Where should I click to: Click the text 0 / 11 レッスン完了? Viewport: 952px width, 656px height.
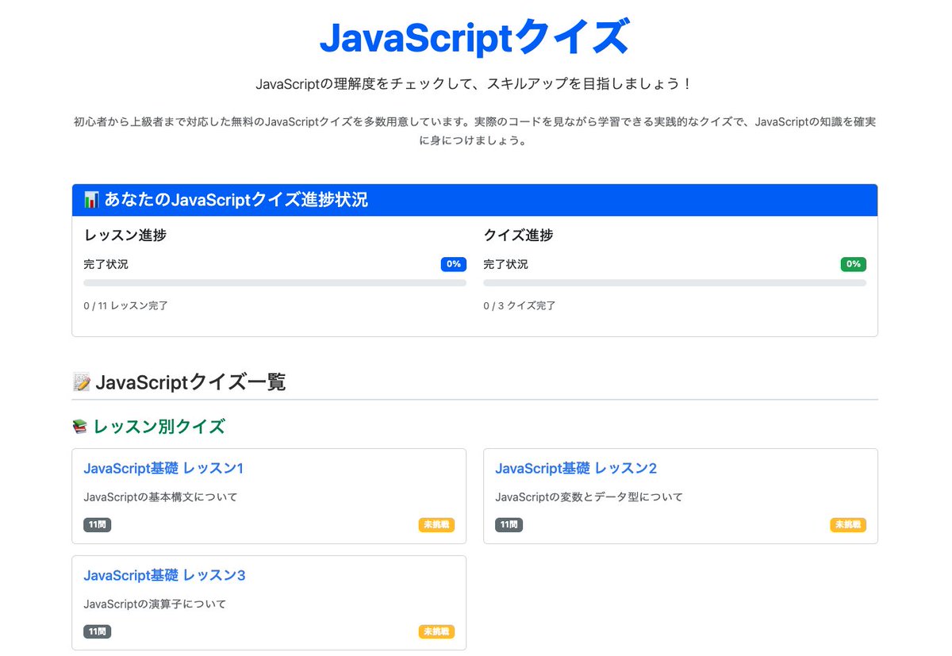point(125,305)
